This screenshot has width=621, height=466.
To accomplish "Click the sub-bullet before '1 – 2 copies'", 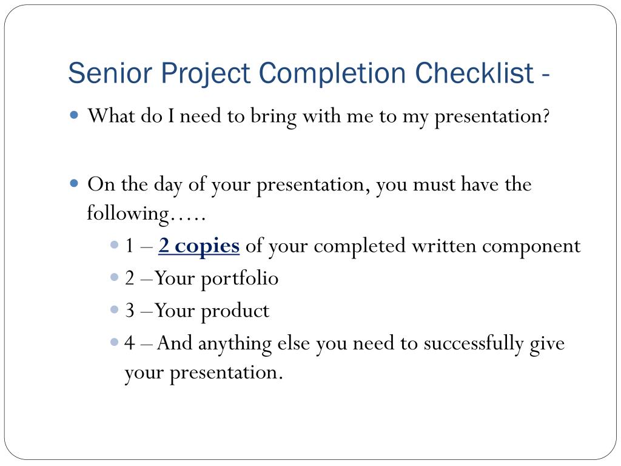I will click(x=115, y=245).
